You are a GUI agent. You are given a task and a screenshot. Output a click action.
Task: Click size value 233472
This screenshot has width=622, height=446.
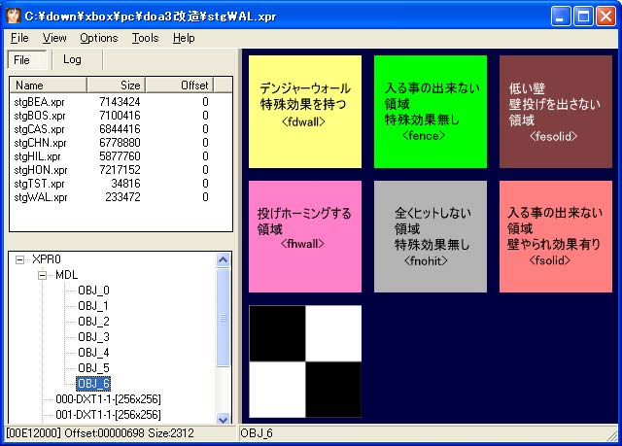pos(122,197)
